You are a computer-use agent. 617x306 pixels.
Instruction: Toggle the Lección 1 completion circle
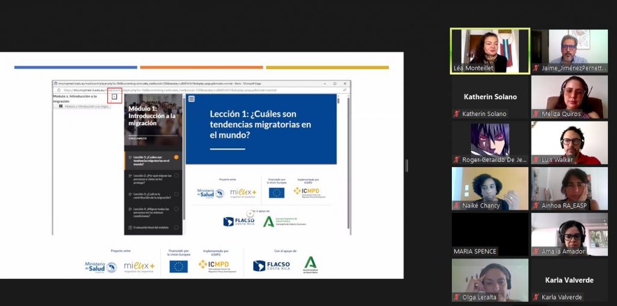[176, 158]
